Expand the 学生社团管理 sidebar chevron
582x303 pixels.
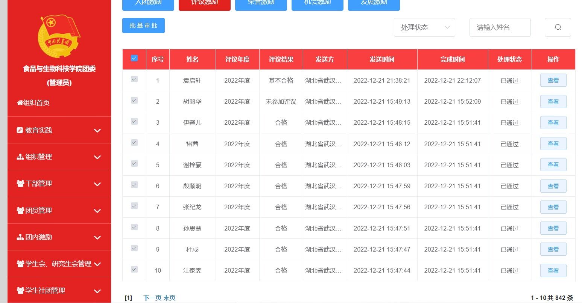(x=97, y=291)
